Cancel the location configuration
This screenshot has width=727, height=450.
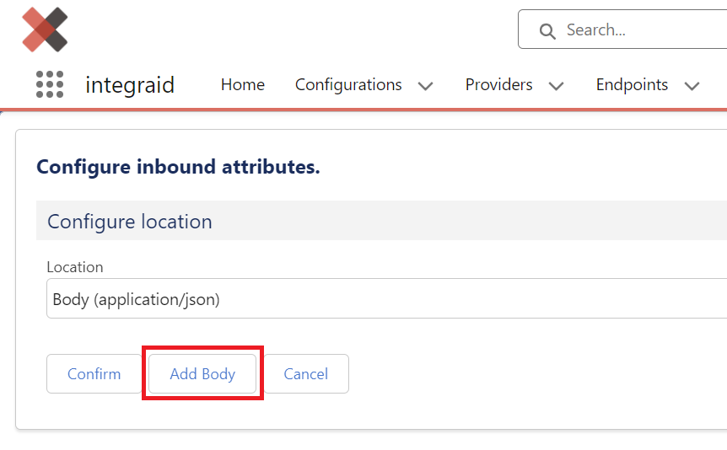pos(306,373)
